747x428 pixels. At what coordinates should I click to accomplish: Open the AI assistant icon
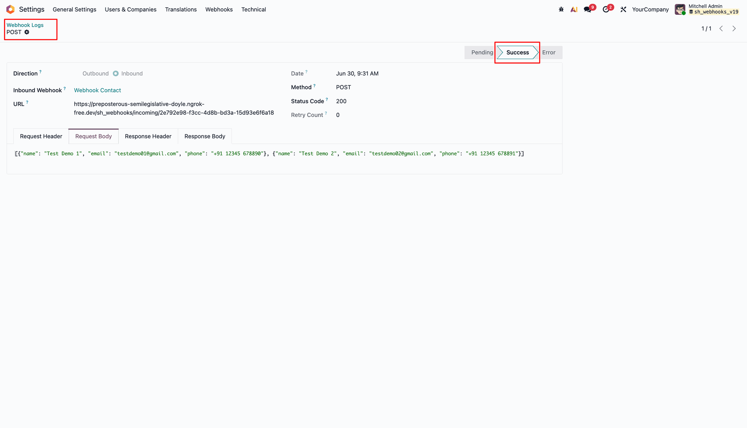coord(574,9)
